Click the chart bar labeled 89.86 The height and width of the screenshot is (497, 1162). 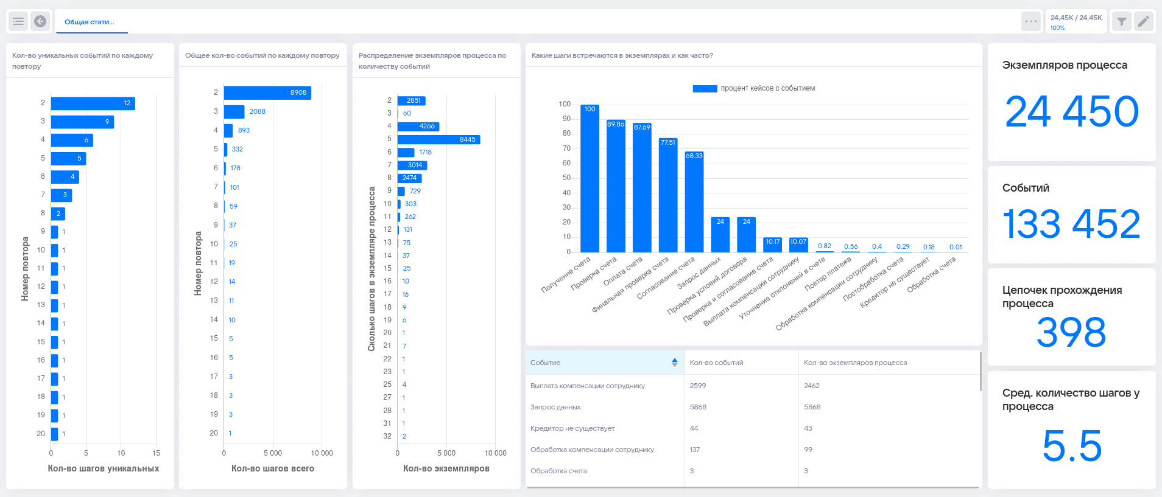[616, 186]
